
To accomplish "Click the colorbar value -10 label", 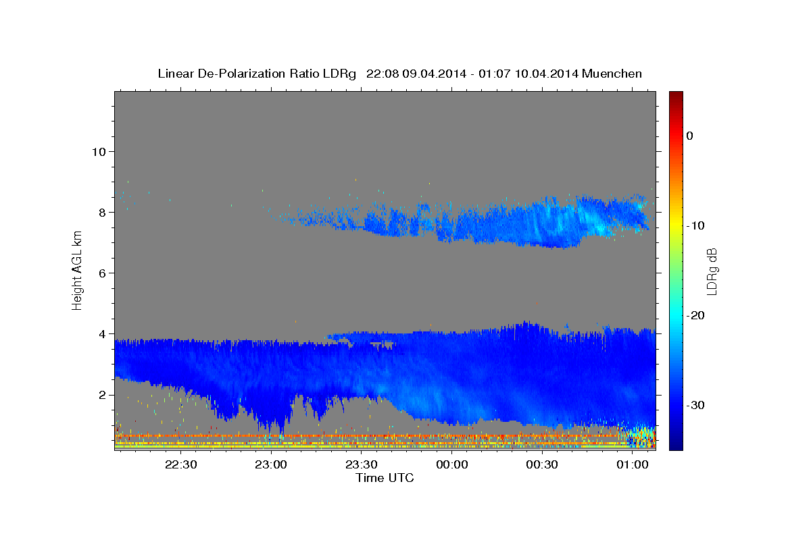I will (x=695, y=225).
